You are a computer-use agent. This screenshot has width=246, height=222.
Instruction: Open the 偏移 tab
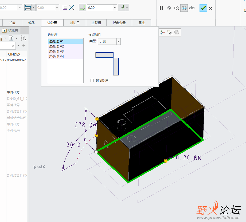point(32,23)
